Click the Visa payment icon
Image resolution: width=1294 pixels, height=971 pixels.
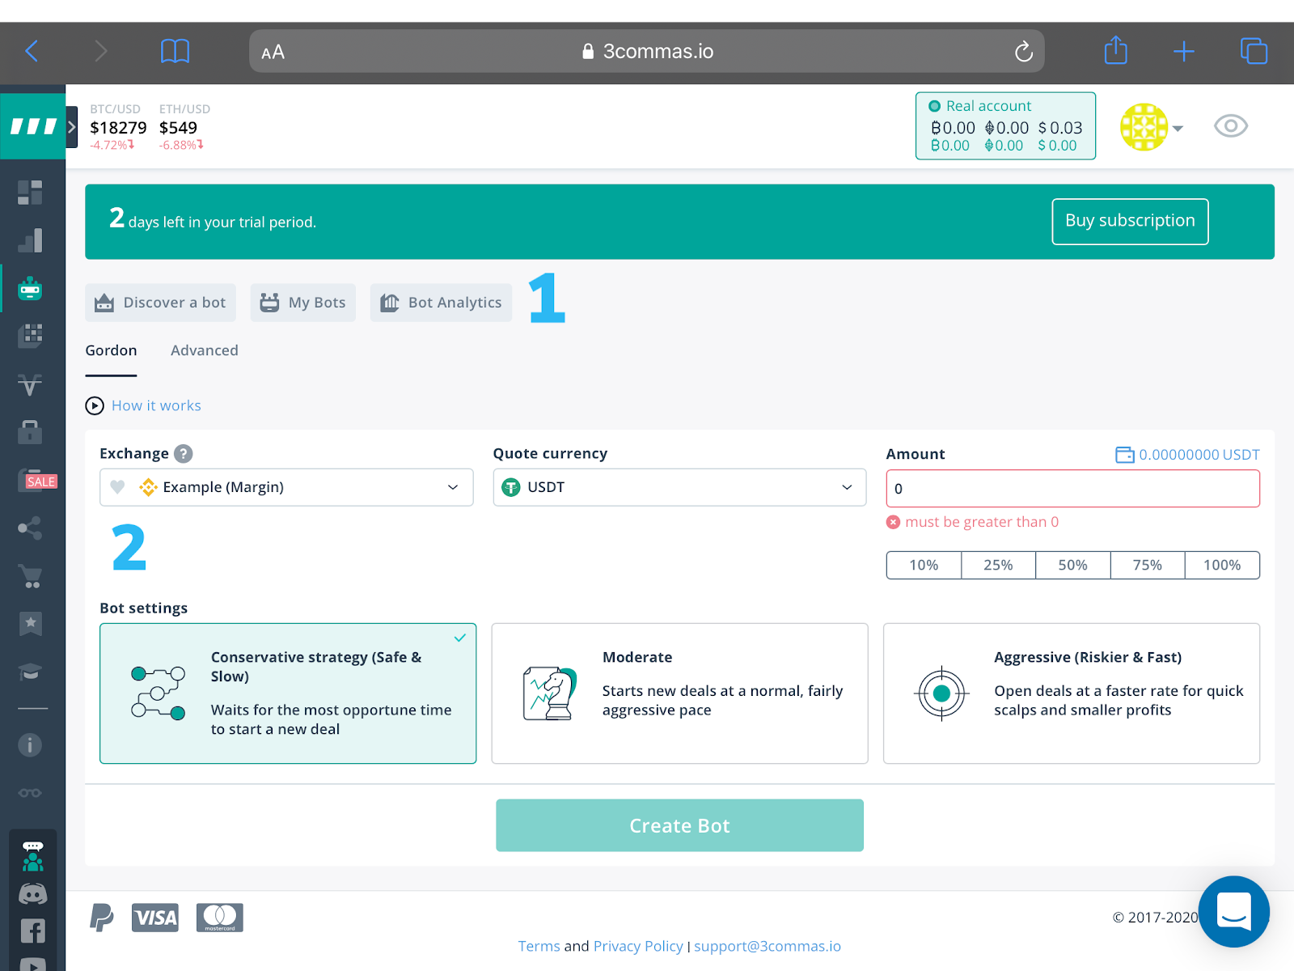coord(155,918)
